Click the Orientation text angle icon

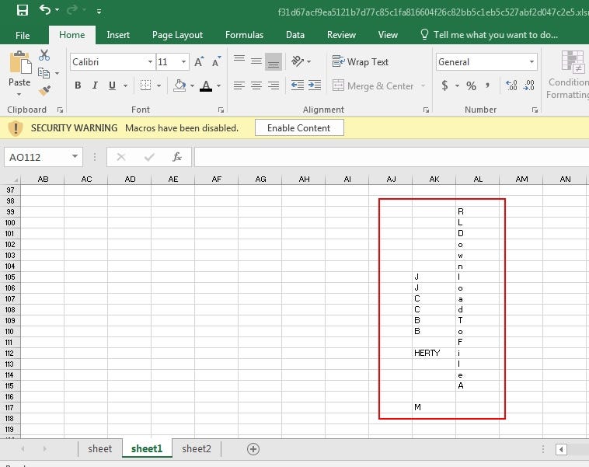pyautogui.click(x=297, y=61)
